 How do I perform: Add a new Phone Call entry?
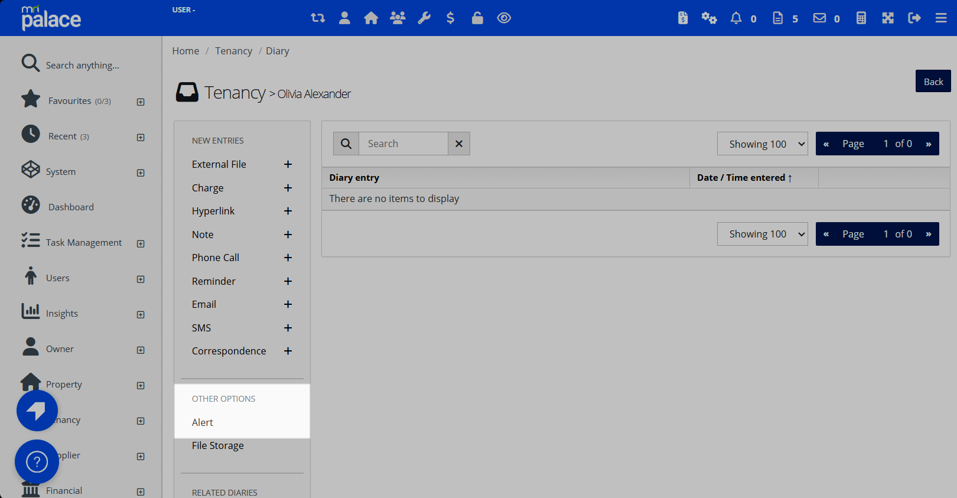tap(288, 258)
